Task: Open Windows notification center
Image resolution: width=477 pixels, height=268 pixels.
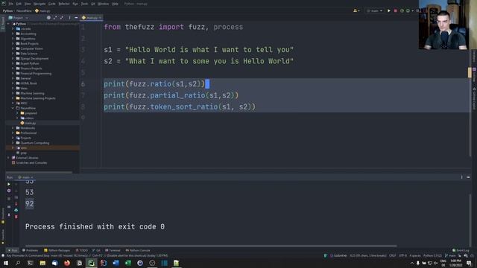Action: coord(469,263)
